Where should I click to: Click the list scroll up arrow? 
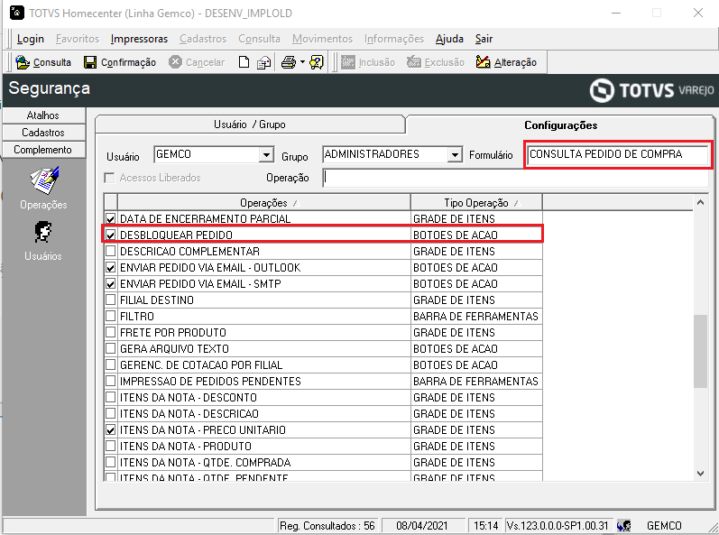(x=700, y=202)
